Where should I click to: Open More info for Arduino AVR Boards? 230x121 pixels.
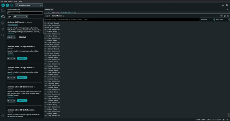11,34
